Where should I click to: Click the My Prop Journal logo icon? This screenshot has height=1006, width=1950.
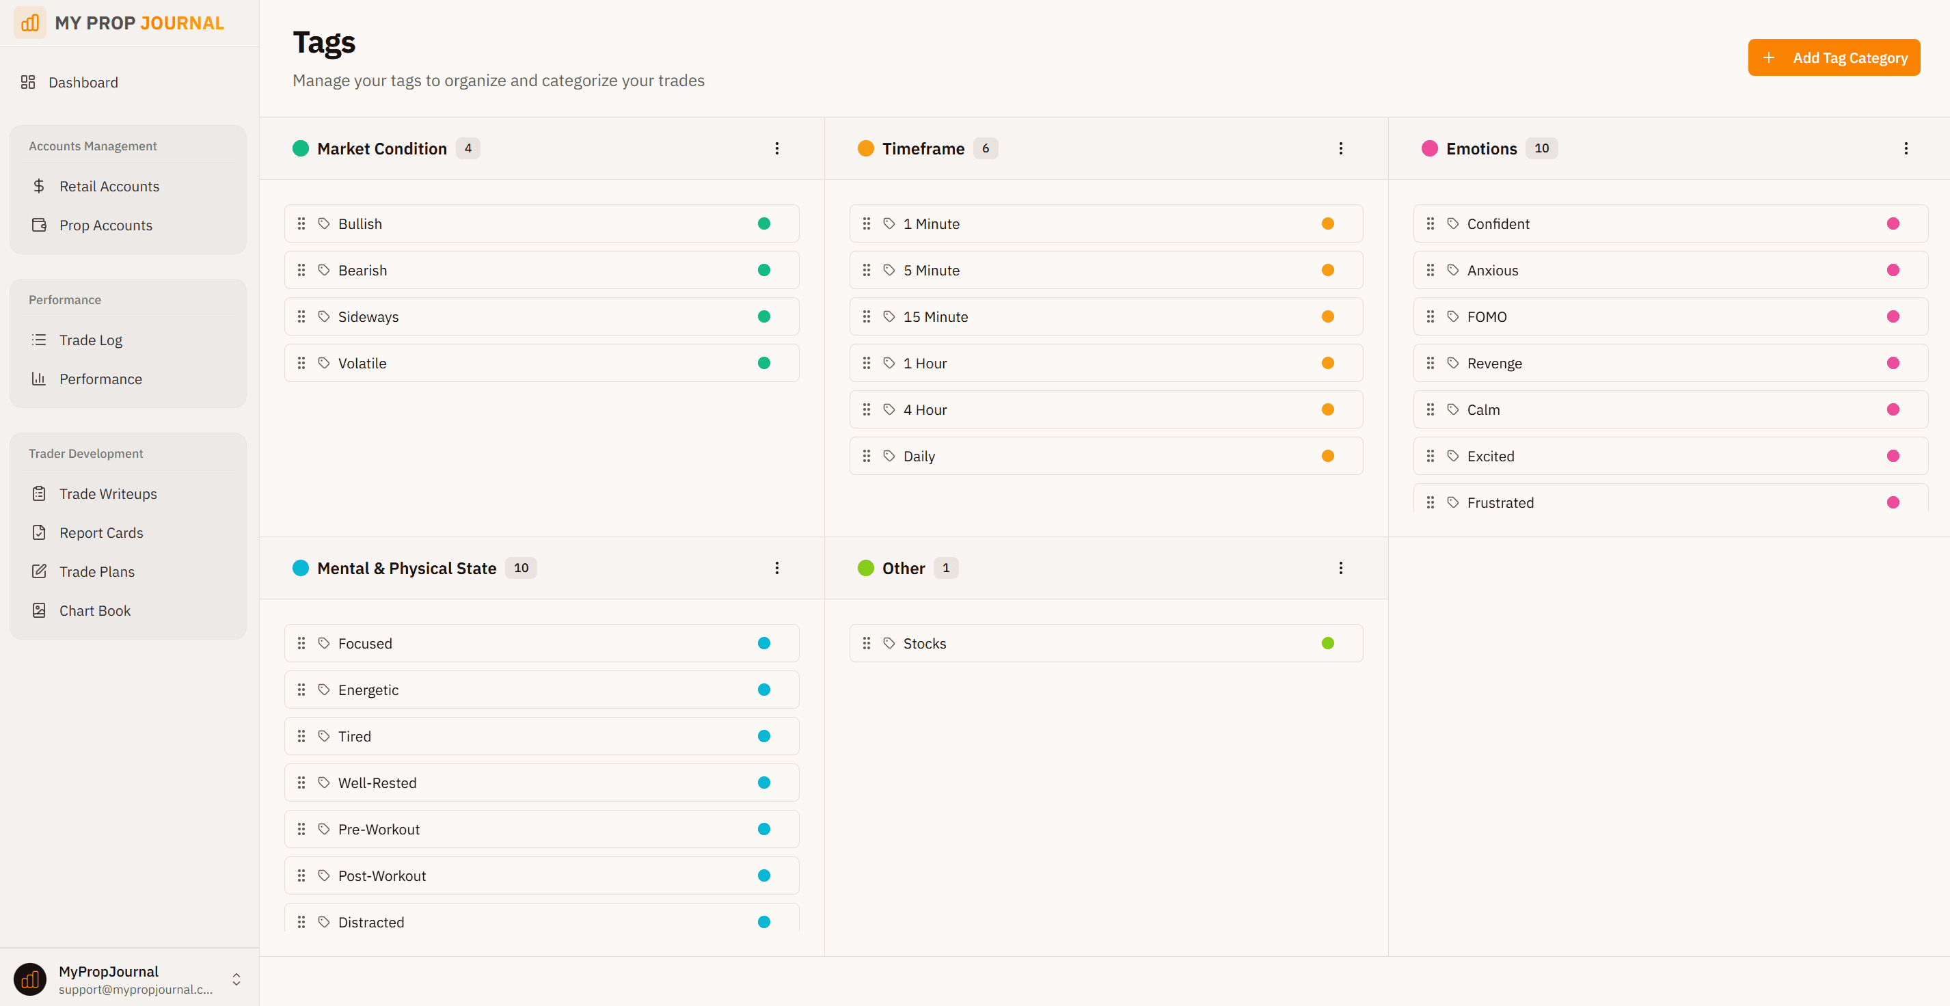coord(29,23)
